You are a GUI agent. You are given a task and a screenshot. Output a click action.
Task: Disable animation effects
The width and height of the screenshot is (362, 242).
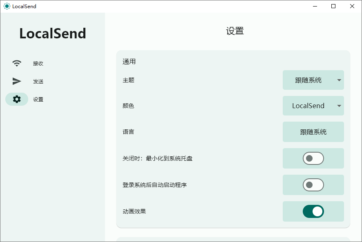[313, 211]
